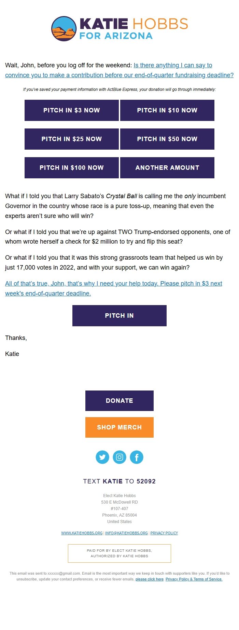
Task: Click the 'All of that's true, John' link
Action: 113,284
